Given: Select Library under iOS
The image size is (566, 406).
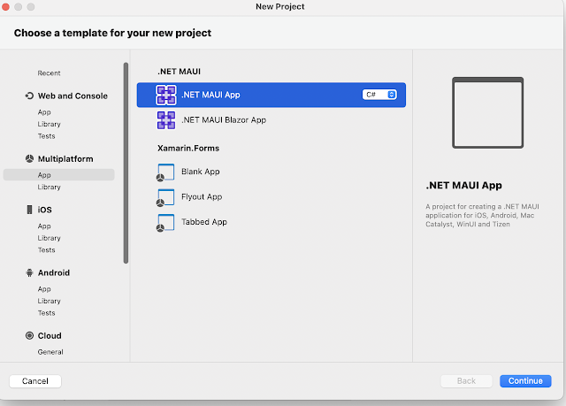Looking at the screenshot, I should click(x=49, y=238).
